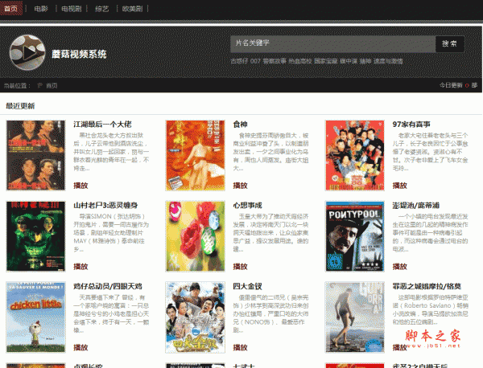483x368 pixels.
Task: Open the 食神 movie poster
Action: coord(196,155)
